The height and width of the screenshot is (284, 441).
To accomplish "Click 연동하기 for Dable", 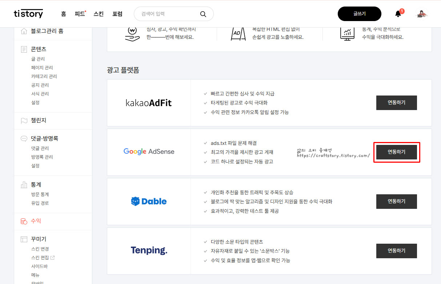I will point(397,201).
